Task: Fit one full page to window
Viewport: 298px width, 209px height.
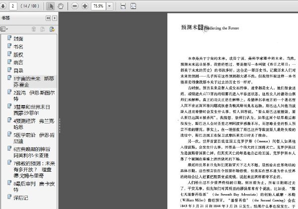Action: pos(134,6)
